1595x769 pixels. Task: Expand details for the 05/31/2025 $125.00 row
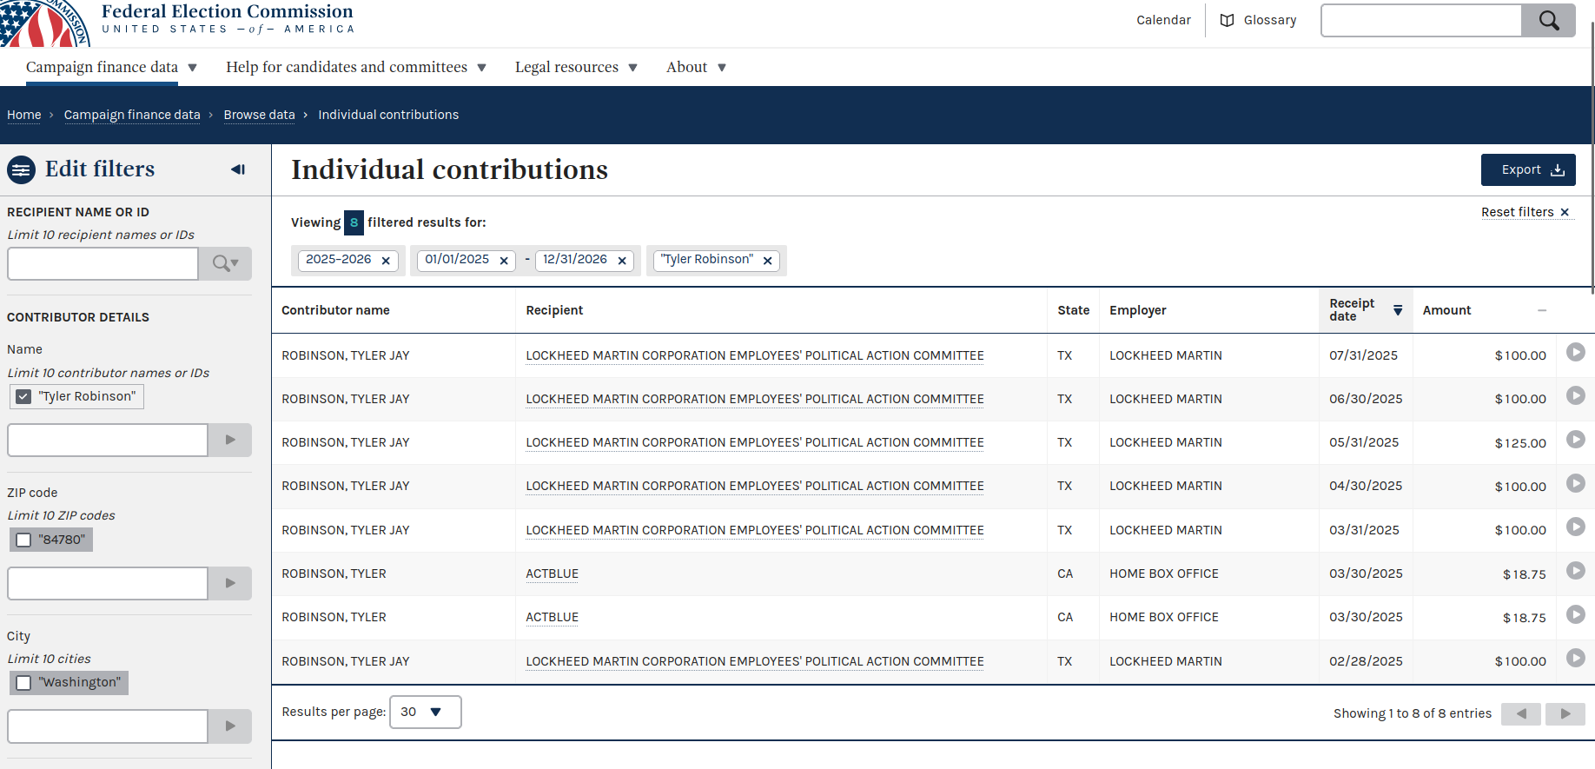point(1575,439)
